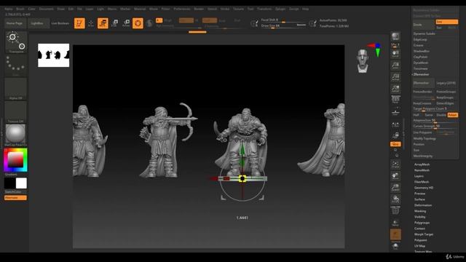Expand the Deformation subpalette
Viewport: 466px width, 262px height.
tap(423, 205)
